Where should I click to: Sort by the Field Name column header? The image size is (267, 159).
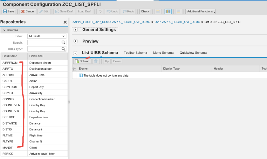(14, 56)
